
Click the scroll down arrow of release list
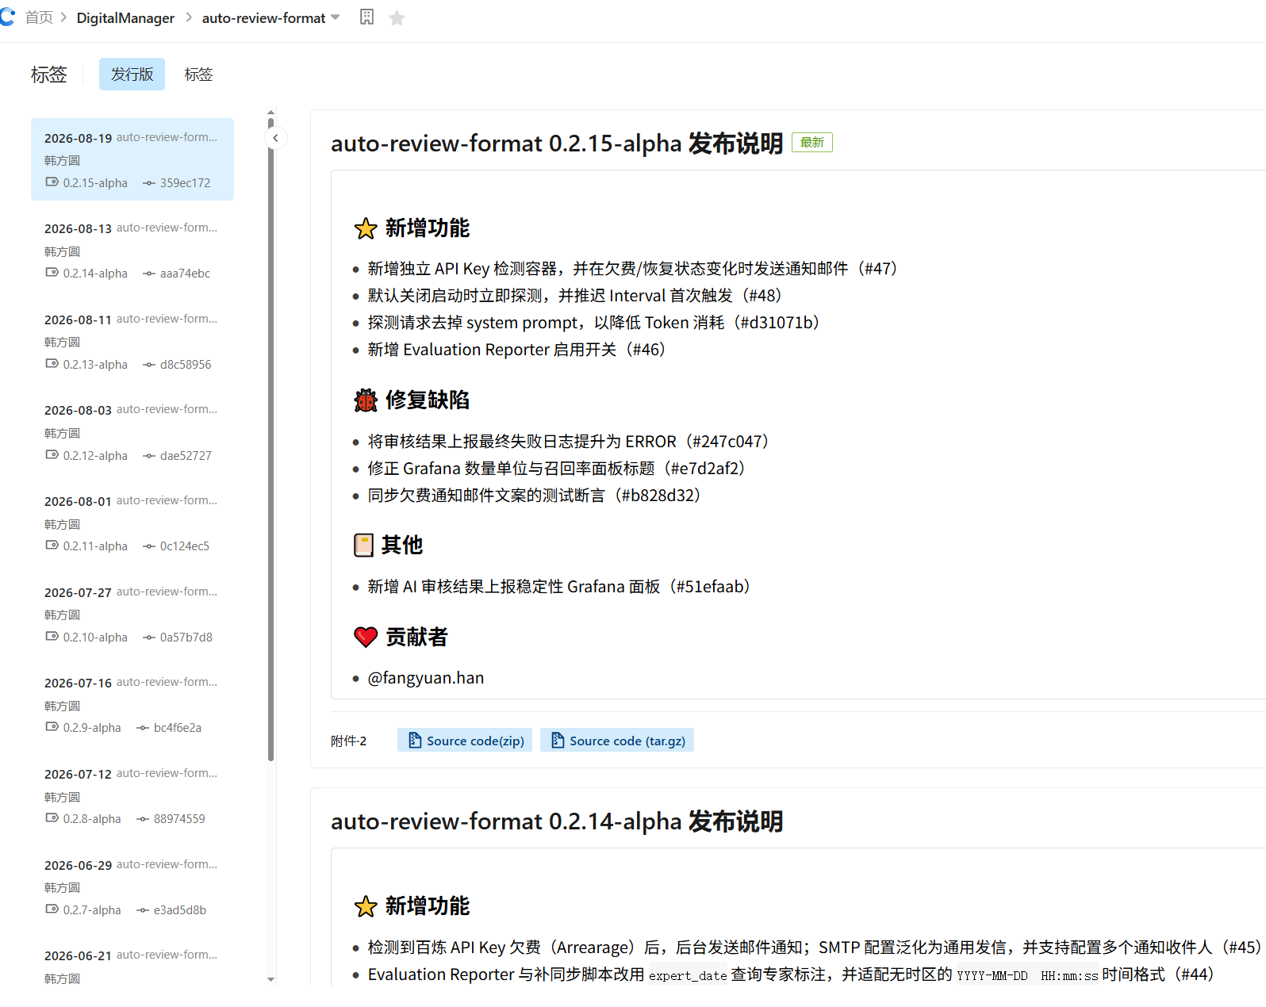click(270, 979)
